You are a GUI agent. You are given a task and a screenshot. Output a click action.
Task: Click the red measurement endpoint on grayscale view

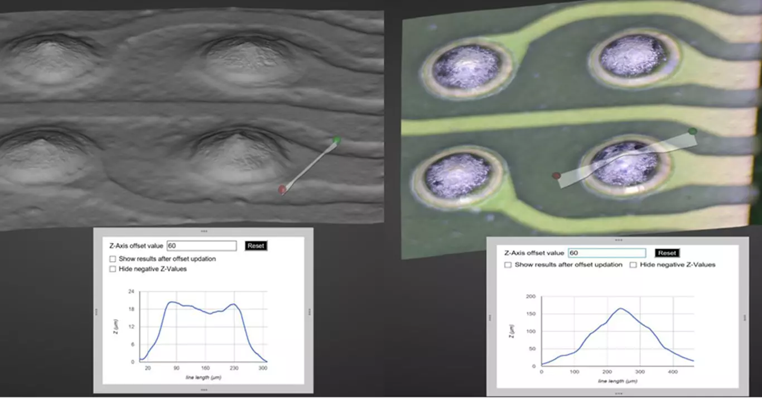click(x=282, y=190)
